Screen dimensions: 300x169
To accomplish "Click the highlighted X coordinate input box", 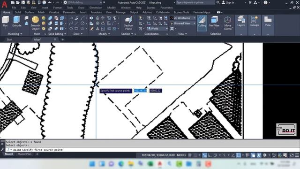I will coord(141,91).
